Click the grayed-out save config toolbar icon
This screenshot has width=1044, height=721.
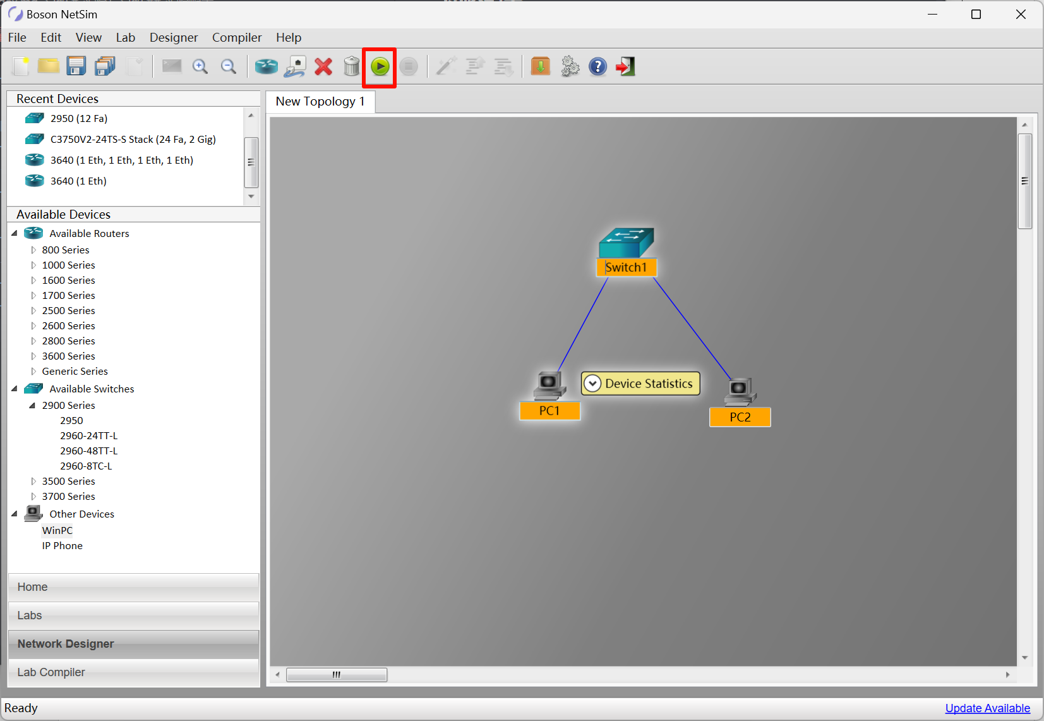503,66
